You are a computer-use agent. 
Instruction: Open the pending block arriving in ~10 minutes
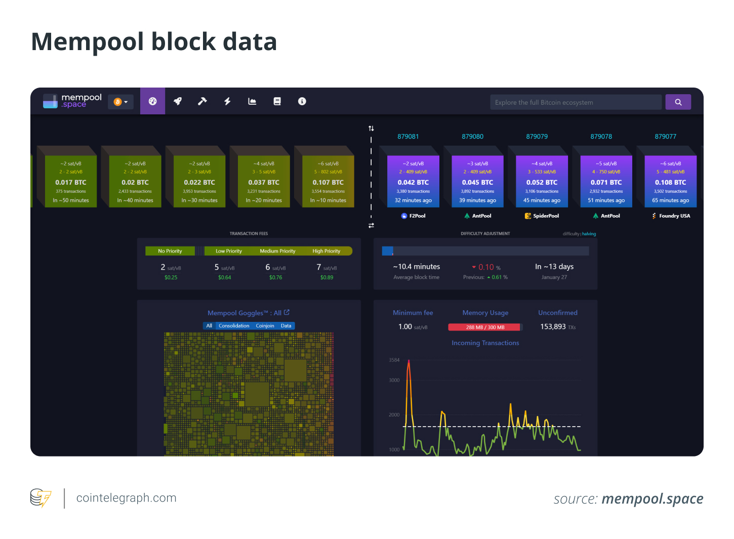pyautogui.click(x=328, y=182)
